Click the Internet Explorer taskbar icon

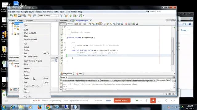(13, 107)
